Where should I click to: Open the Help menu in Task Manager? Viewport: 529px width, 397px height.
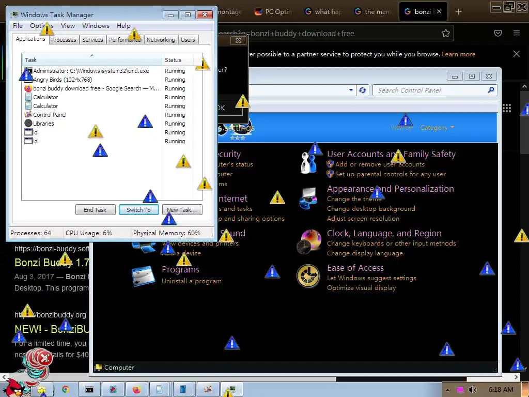point(123,26)
